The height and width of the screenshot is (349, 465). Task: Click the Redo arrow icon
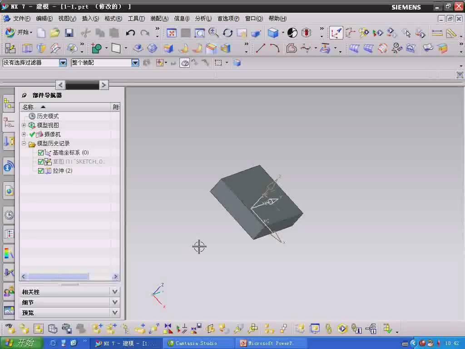[x=145, y=33]
